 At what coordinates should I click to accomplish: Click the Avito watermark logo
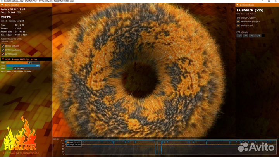click(x=257, y=147)
